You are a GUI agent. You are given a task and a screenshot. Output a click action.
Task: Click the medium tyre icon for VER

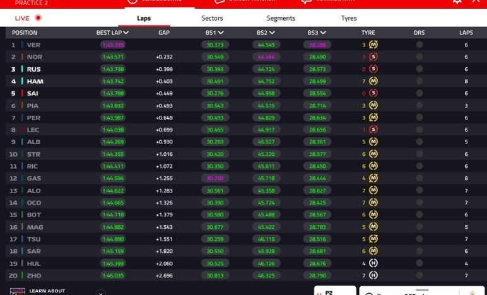pos(373,45)
